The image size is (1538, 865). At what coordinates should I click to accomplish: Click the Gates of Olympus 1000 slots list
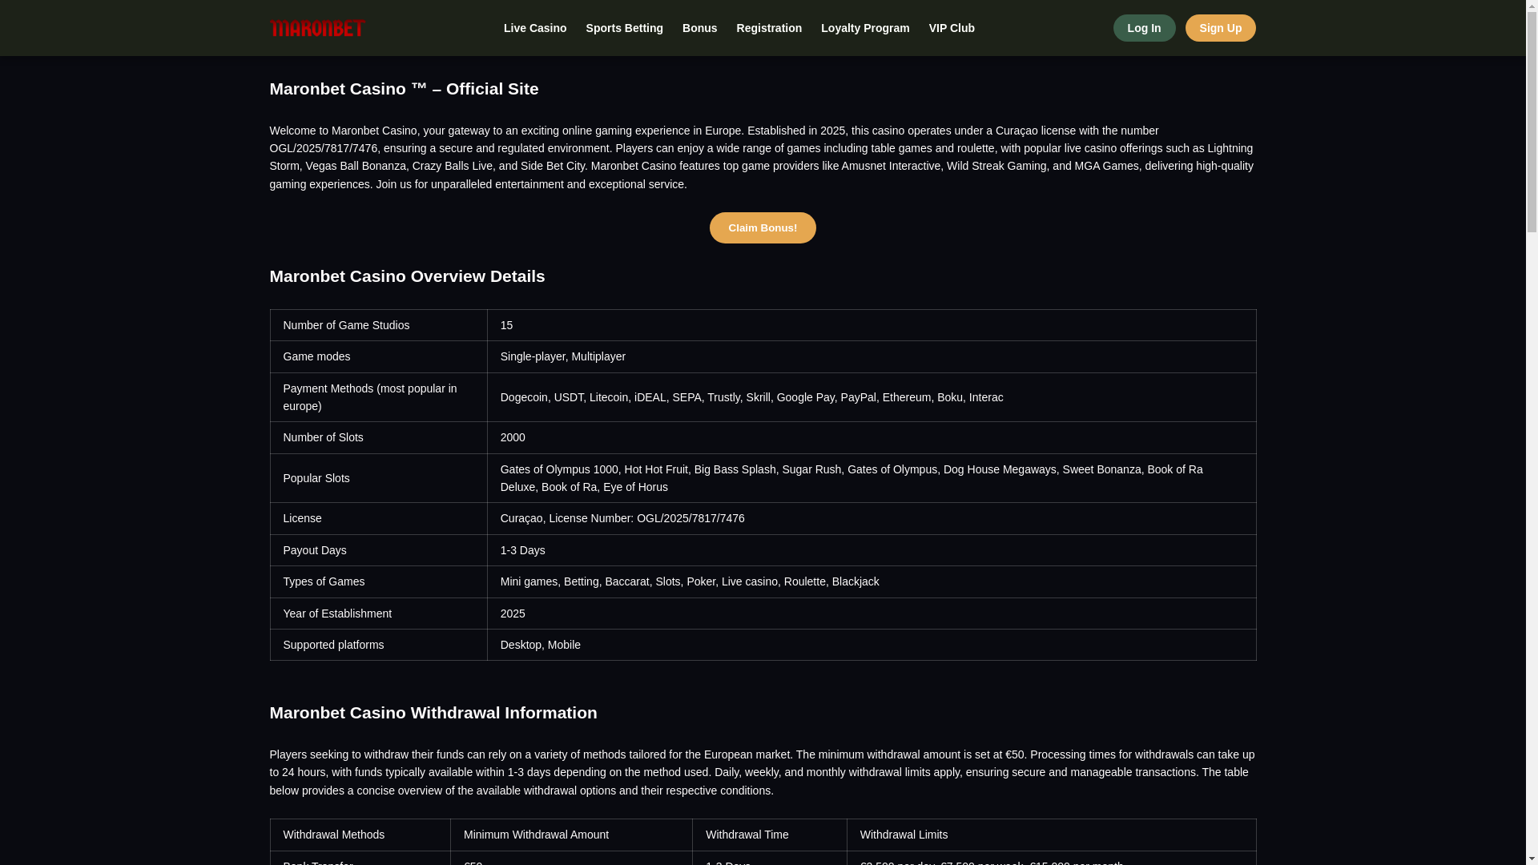click(872, 478)
